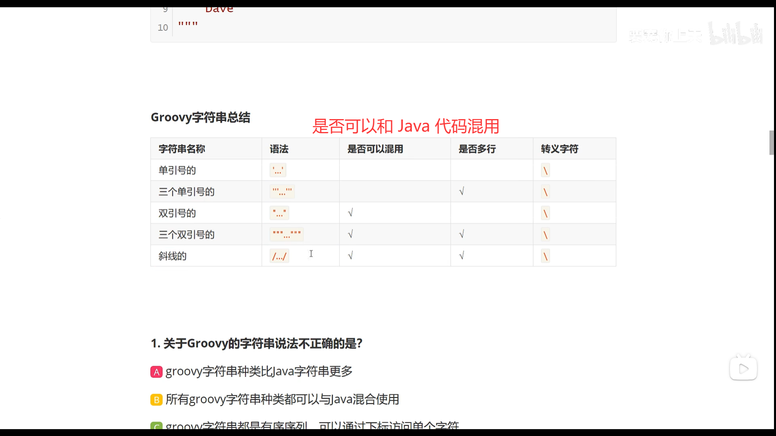The height and width of the screenshot is (436, 776).
Task: Click the single-quote syntax code chip
Action: point(278,170)
